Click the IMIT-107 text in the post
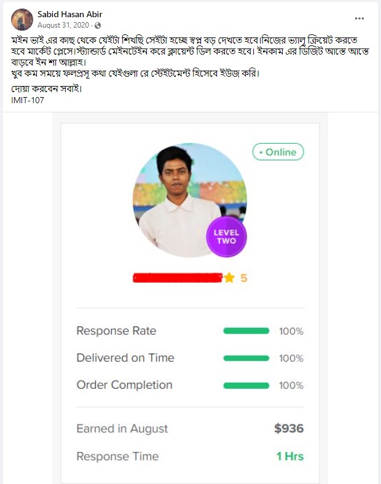Screen dimensions: 381x484 (x=28, y=100)
